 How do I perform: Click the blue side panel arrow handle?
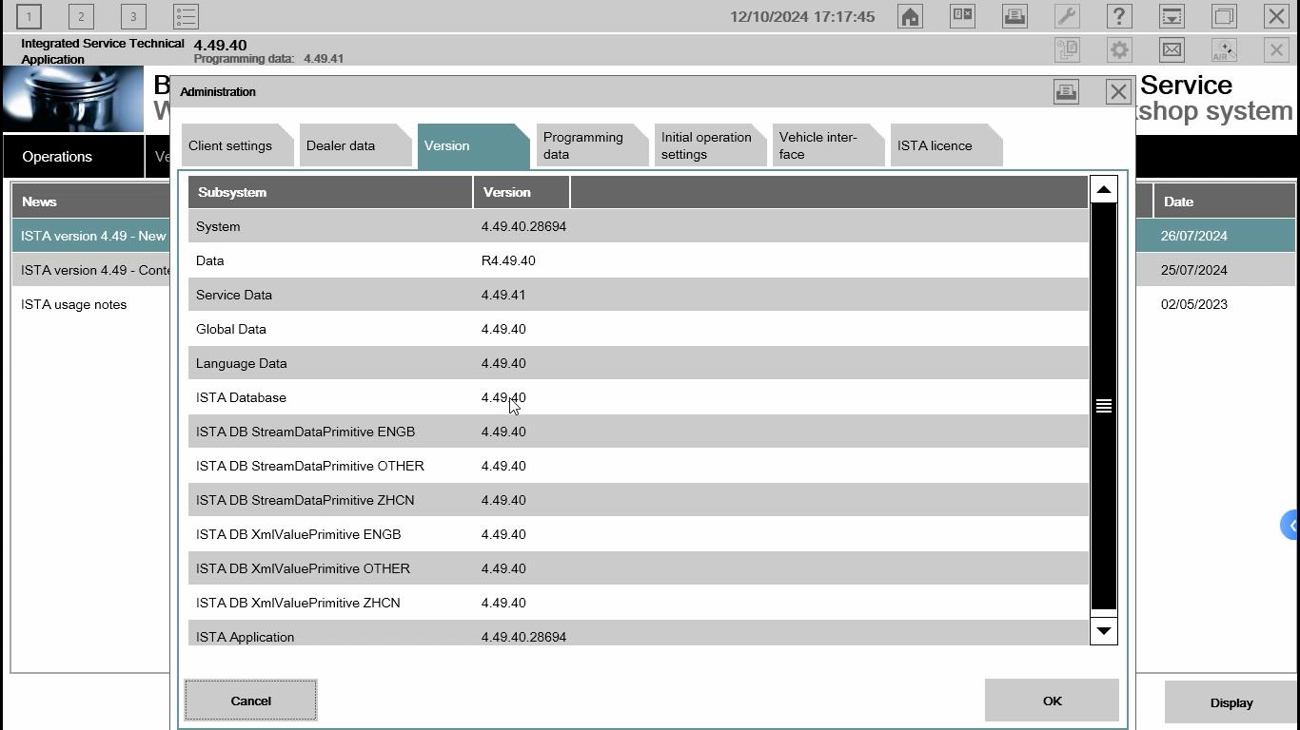pos(1290,525)
